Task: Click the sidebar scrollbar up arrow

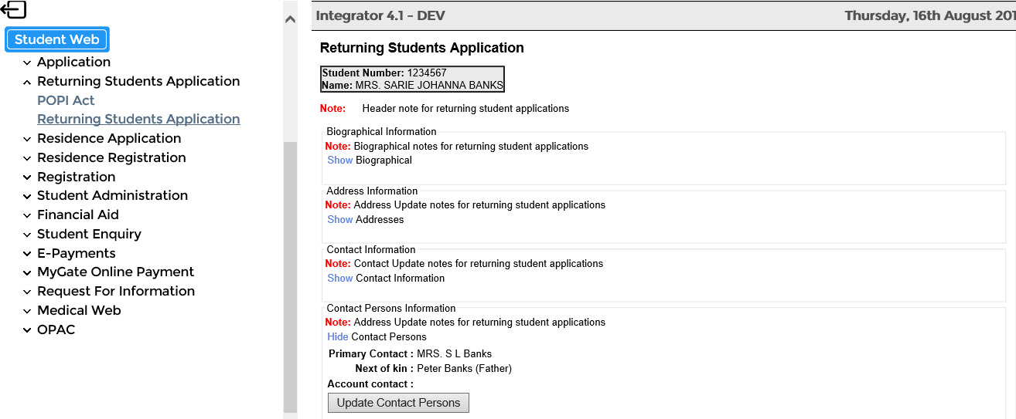Action: pos(290,19)
